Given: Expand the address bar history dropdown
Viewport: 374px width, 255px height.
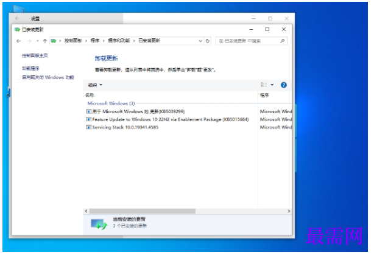Looking at the screenshot, I should (x=200, y=41).
